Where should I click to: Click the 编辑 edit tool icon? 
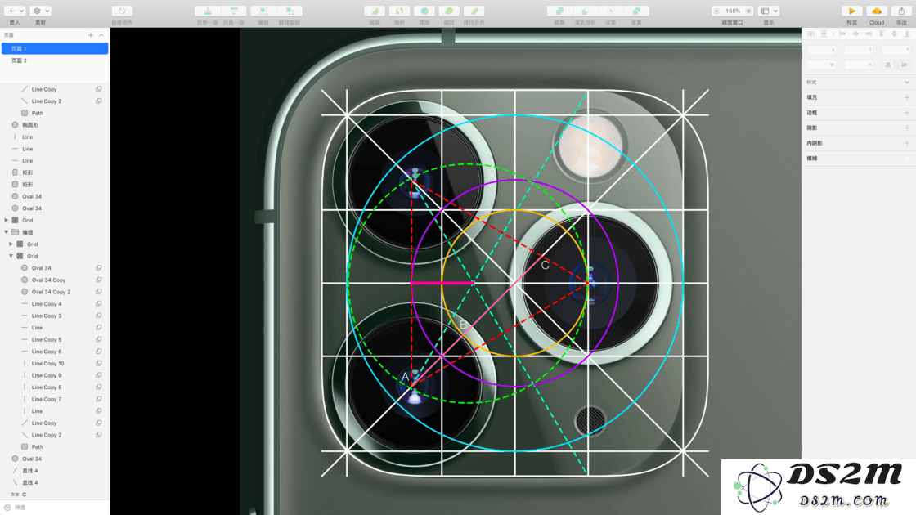point(375,11)
